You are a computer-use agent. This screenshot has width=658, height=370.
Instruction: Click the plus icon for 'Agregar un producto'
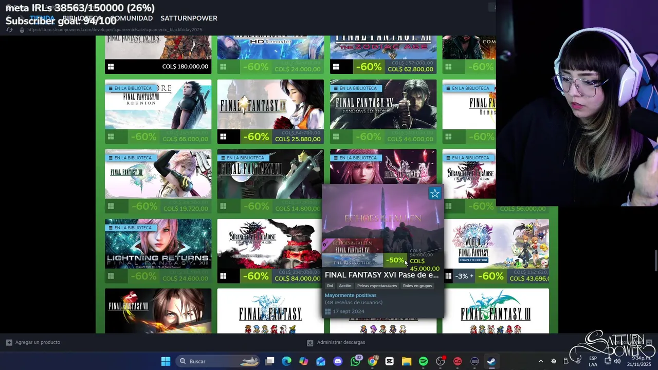point(9,342)
